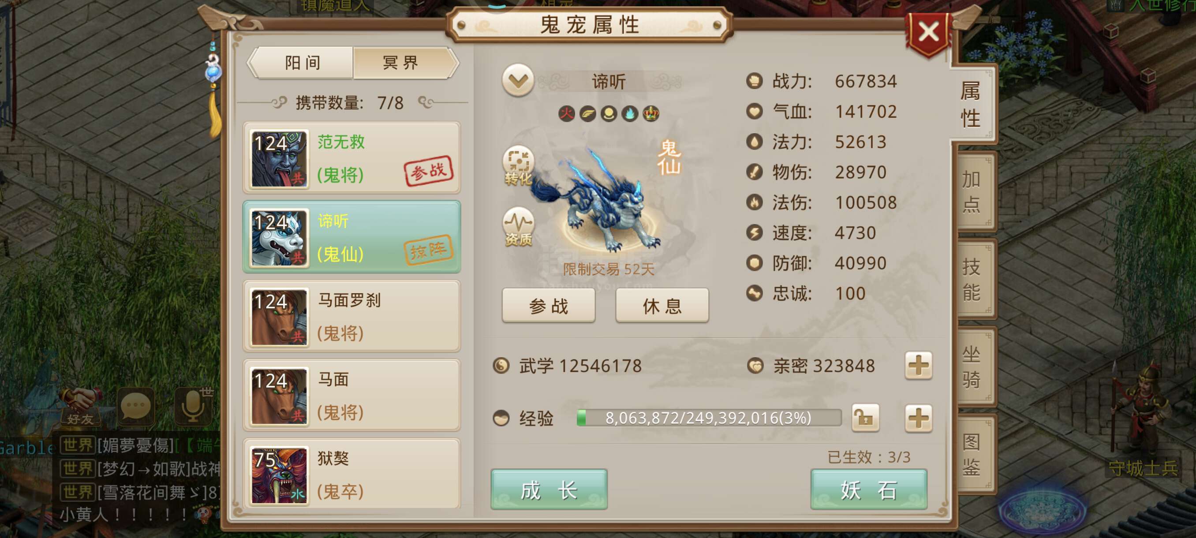
Task: Switch to the 冥界 tab
Action: pos(401,63)
